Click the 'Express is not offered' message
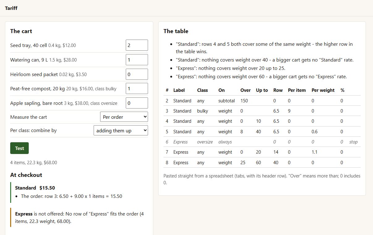The image size is (373, 235). click(79, 217)
